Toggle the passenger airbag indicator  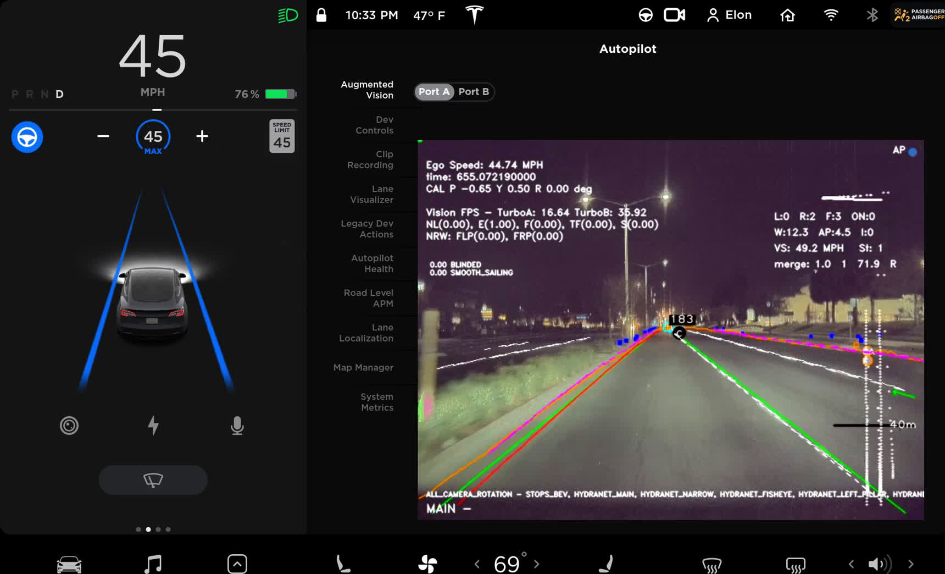(x=916, y=15)
